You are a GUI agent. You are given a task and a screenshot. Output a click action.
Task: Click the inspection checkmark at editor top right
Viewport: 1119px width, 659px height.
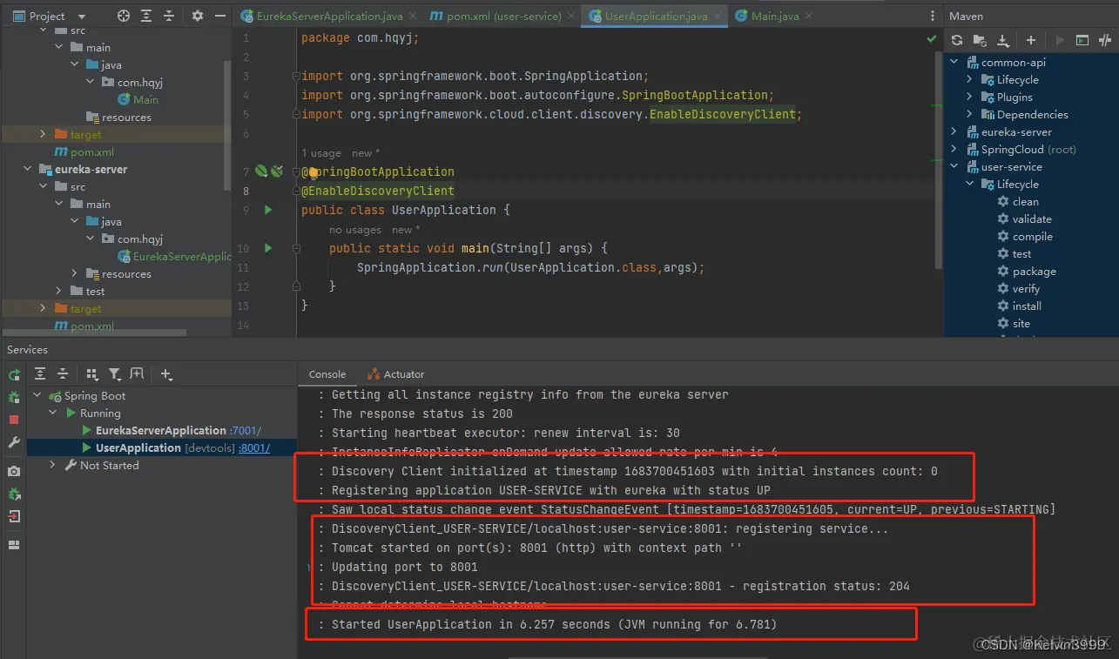(932, 38)
